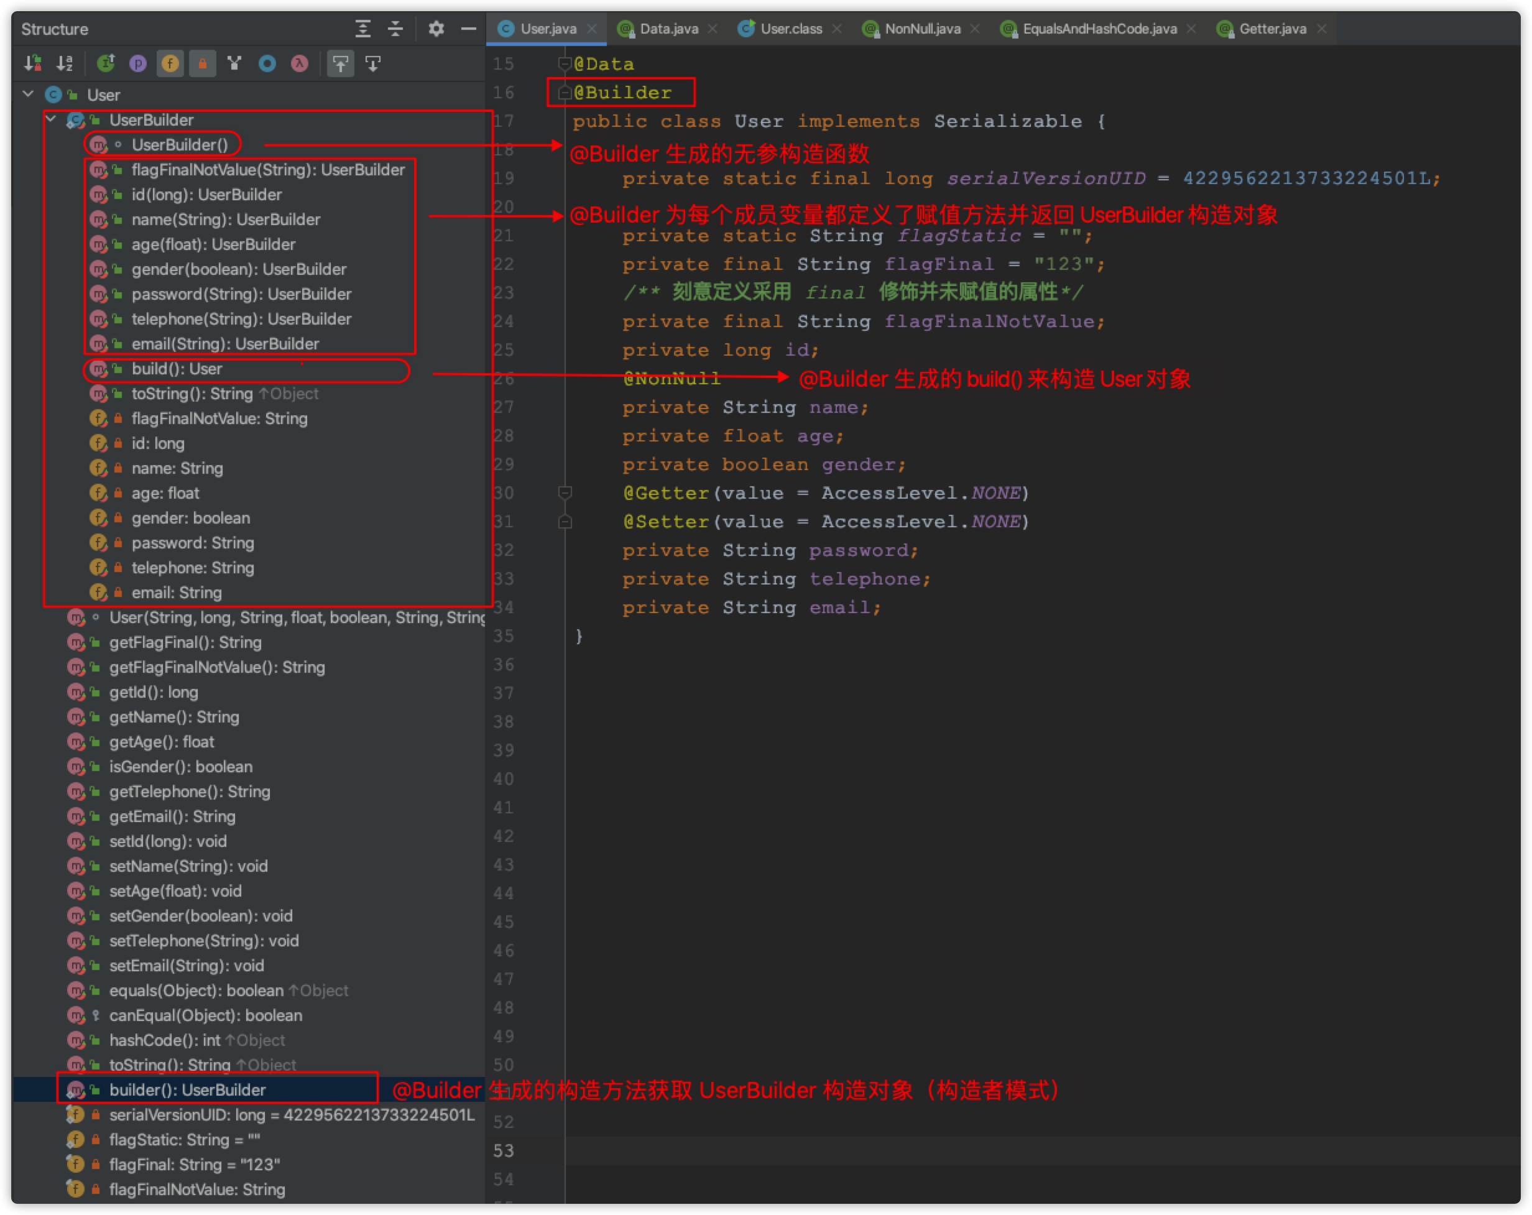Click method icon beside getName(): String
The width and height of the screenshot is (1532, 1215).
point(76,717)
